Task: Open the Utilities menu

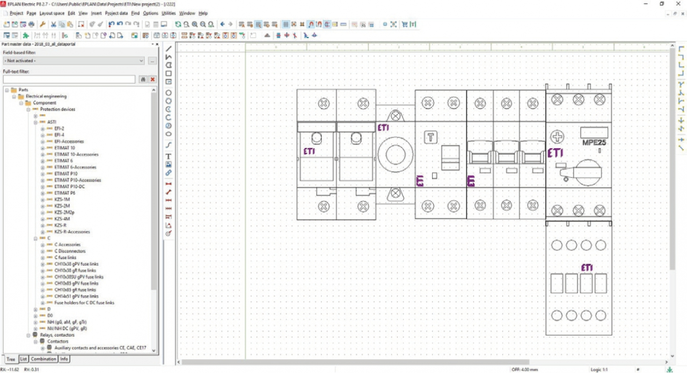Action: click(x=169, y=13)
